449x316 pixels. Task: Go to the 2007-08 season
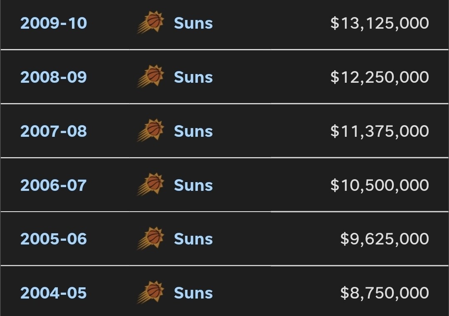(54, 131)
